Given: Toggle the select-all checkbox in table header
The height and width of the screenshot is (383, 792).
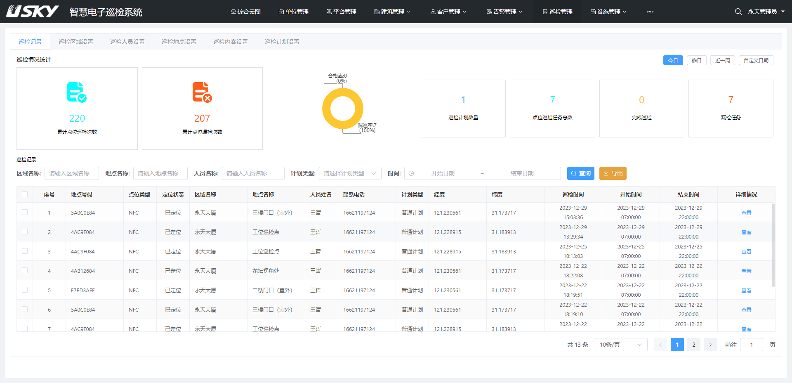Looking at the screenshot, I should click(25, 194).
